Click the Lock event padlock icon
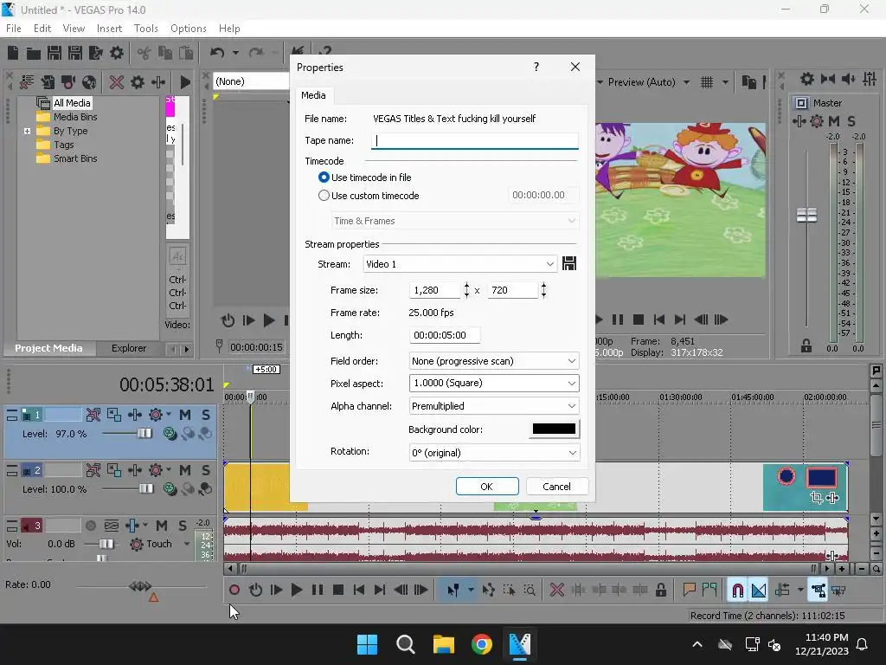 [660, 591]
